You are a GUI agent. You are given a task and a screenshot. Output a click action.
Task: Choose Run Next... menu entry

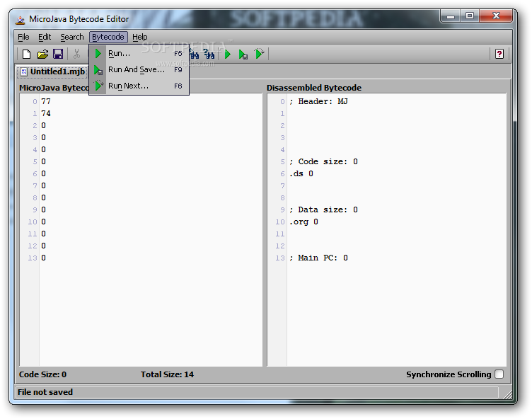click(139, 86)
